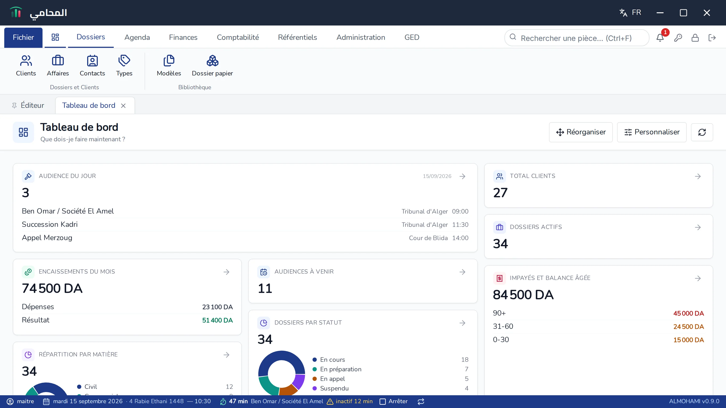Switch to the Administration ribbon tab
Viewport: 726px width, 408px height.
(x=361, y=37)
